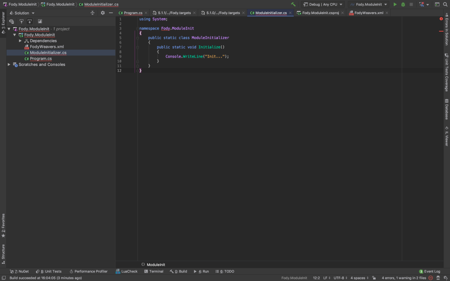Collapse the Fody.ModuleInit project node arrow
The width and height of the screenshot is (450, 281).
coord(15,35)
